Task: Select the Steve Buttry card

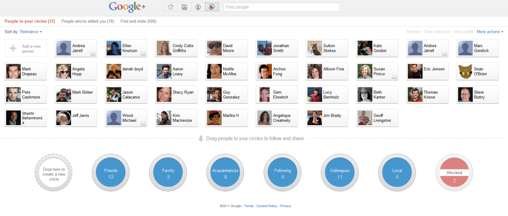Action: (478, 94)
